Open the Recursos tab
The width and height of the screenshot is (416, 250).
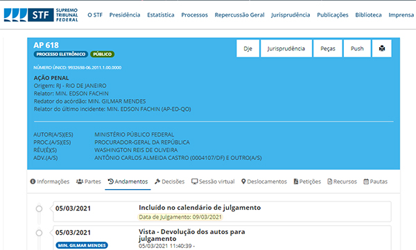coord(343,181)
